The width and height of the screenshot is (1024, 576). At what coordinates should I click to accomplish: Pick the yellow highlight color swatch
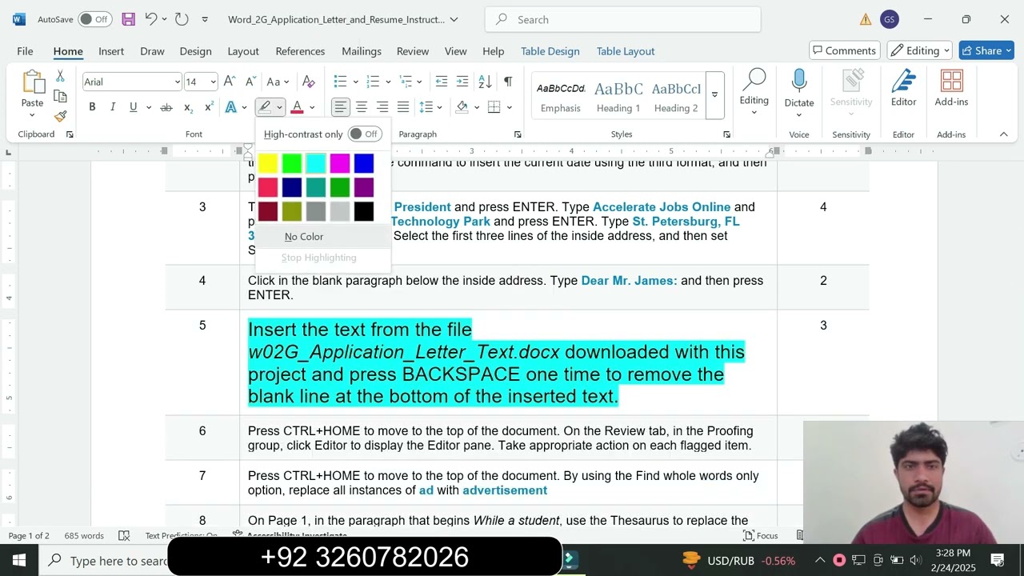(268, 163)
